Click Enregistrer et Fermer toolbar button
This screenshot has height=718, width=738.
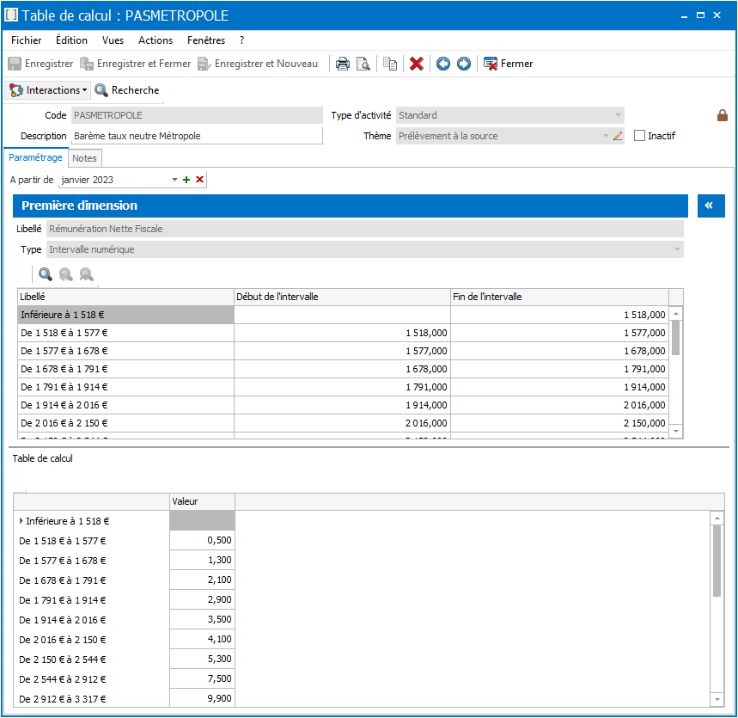coord(135,64)
